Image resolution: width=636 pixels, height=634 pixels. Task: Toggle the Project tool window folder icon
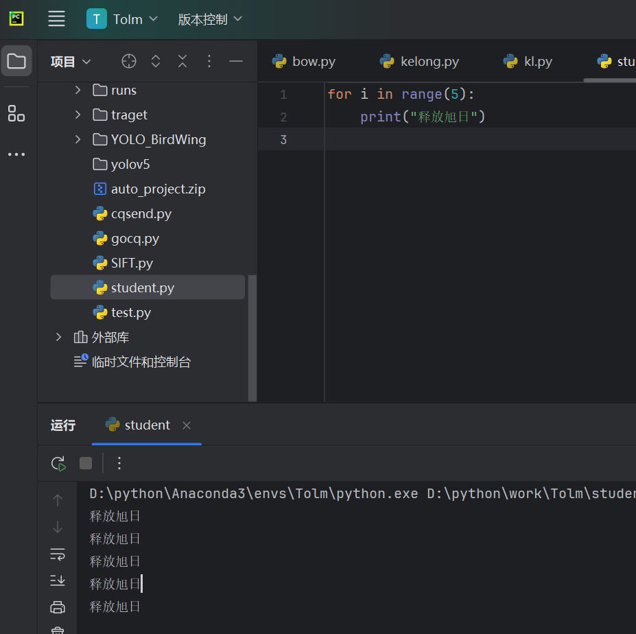[16, 62]
